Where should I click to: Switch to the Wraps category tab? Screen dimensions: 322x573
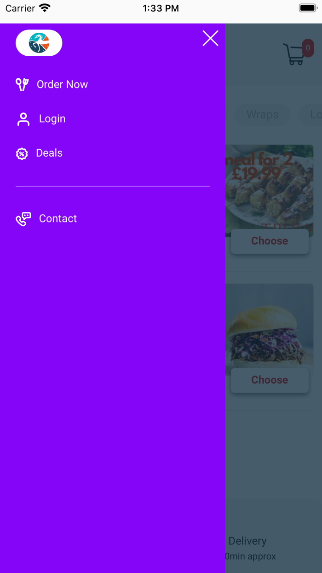[262, 115]
